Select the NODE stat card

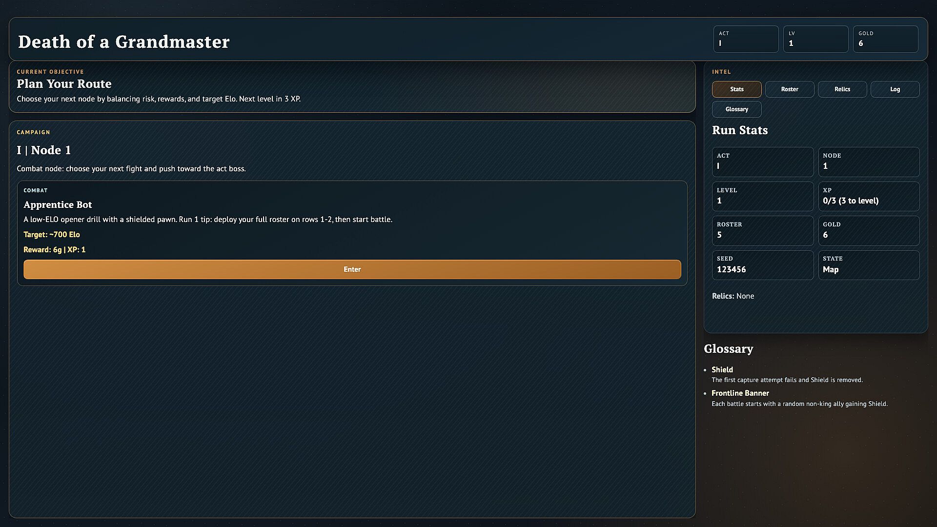869,162
